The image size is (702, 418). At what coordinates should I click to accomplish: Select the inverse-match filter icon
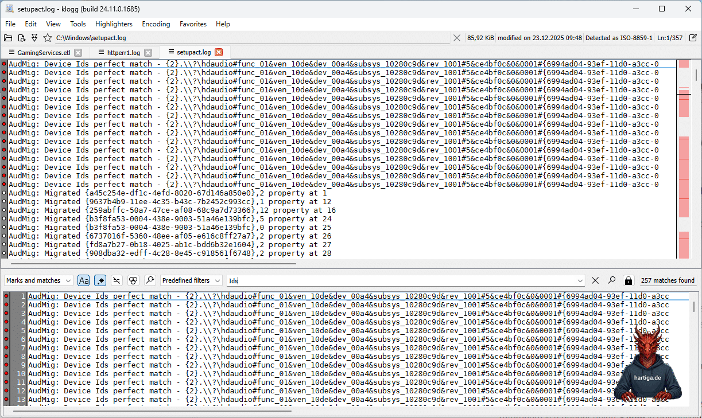117,280
